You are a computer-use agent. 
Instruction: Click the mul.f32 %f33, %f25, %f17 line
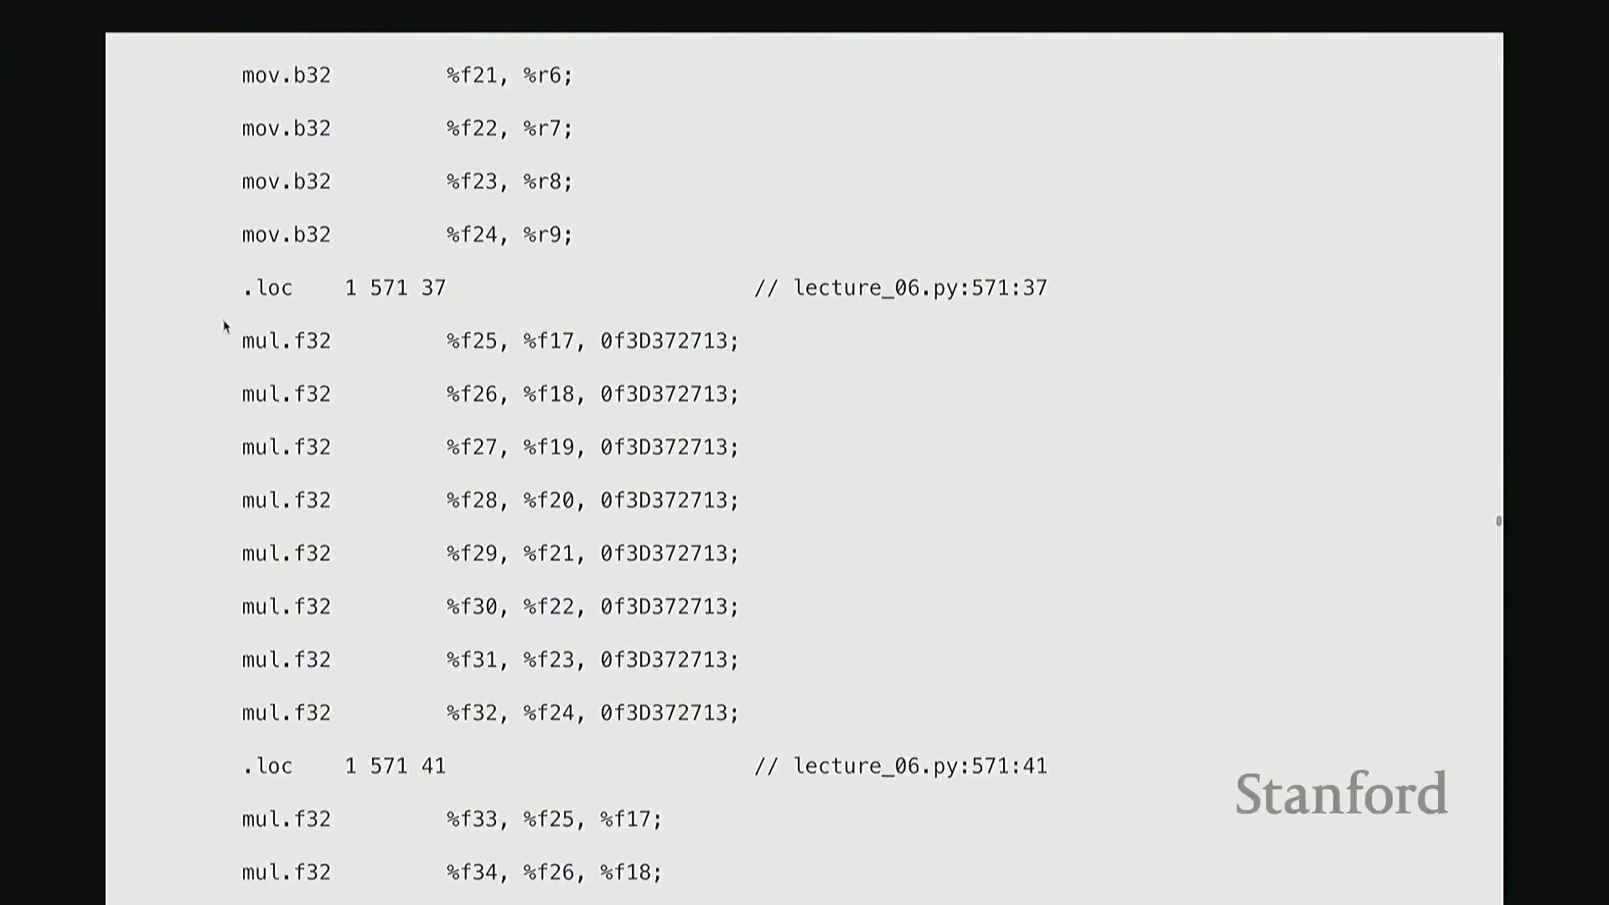[x=453, y=820]
